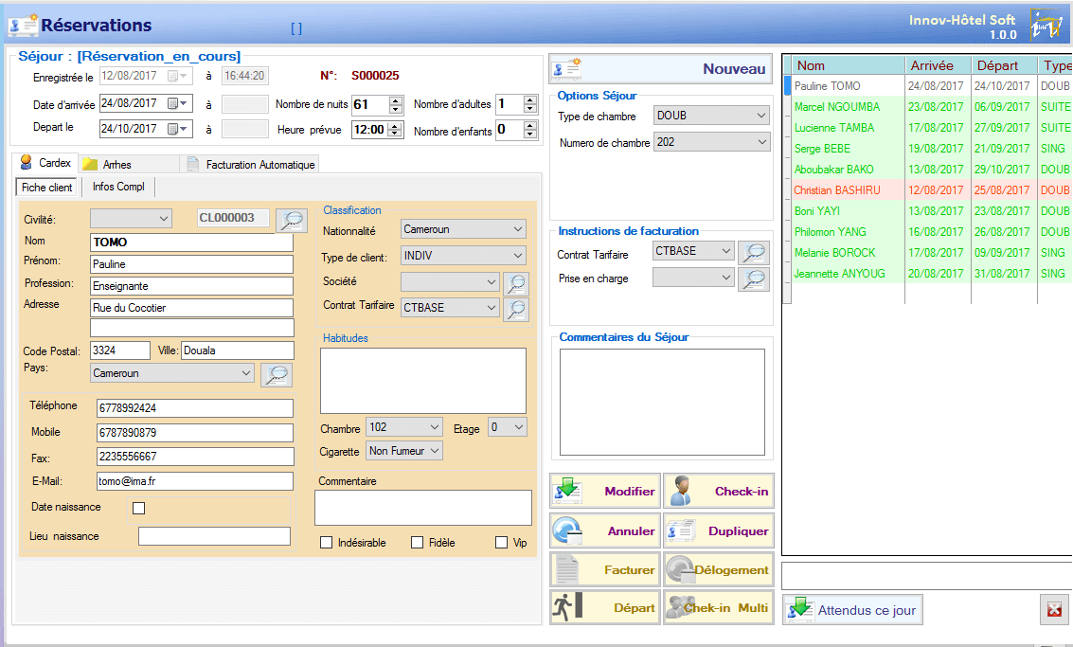Click the Nouveau button

pos(660,69)
